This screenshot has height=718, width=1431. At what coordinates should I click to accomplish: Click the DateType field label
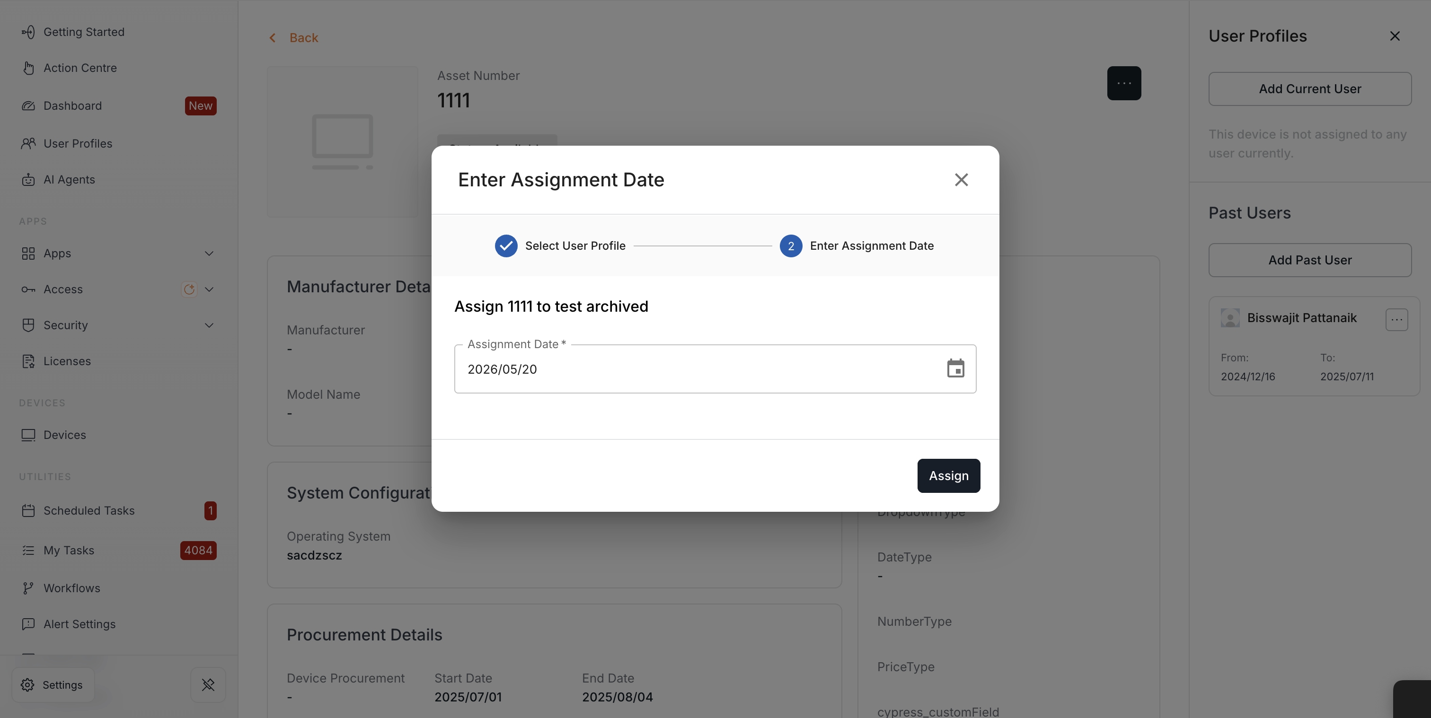click(x=904, y=557)
